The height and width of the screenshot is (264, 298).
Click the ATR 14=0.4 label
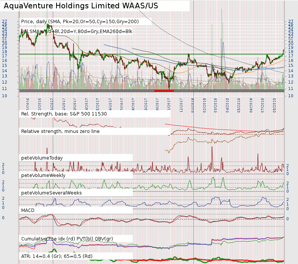[x=56, y=256]
